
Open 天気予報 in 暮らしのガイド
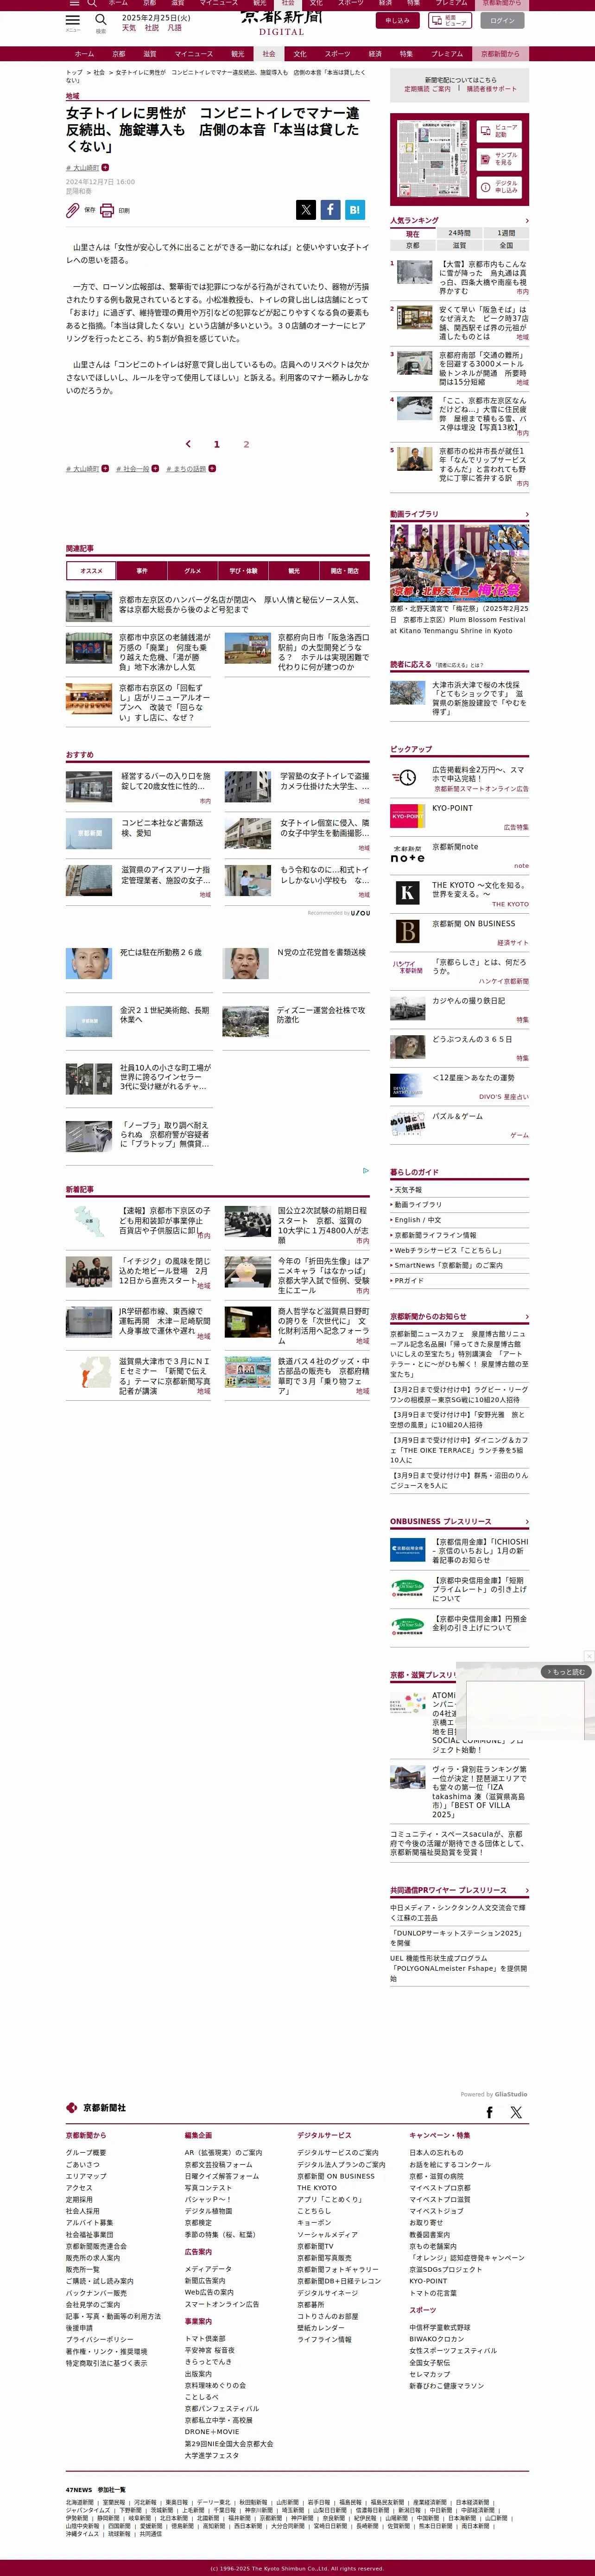pyautogui.click(x=408, y=1190)
